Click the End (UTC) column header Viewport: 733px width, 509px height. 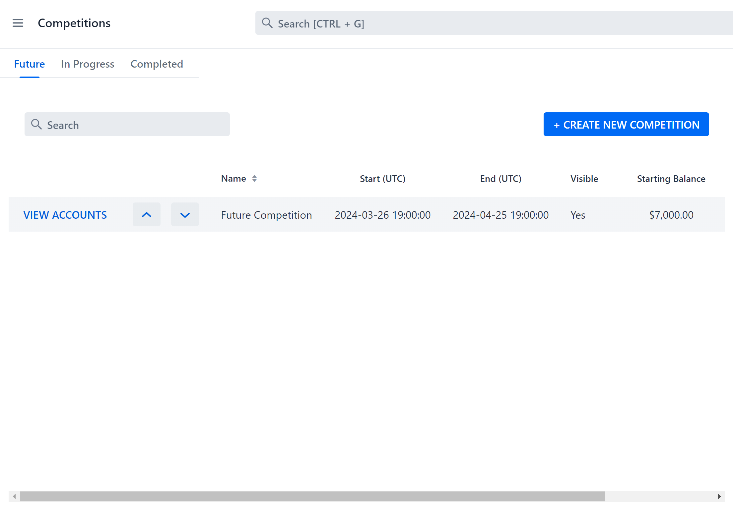pos(500,179)
